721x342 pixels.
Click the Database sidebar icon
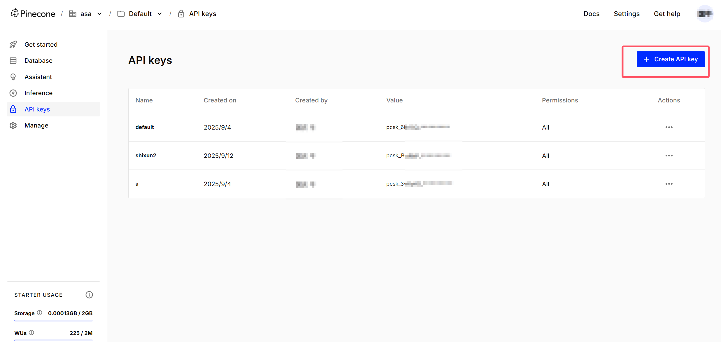pyautogui.click(x=13, y=61)
